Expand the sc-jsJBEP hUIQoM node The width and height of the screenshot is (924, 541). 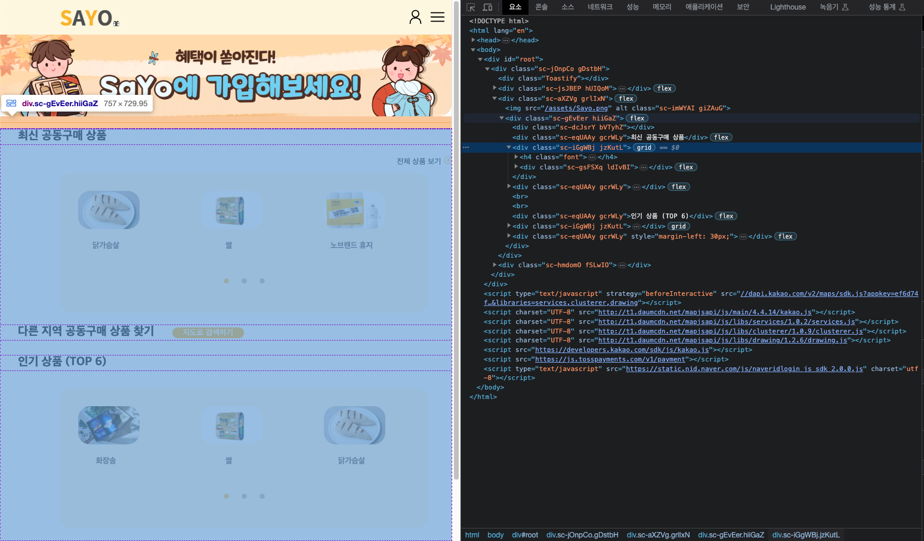tap(495, 88)
